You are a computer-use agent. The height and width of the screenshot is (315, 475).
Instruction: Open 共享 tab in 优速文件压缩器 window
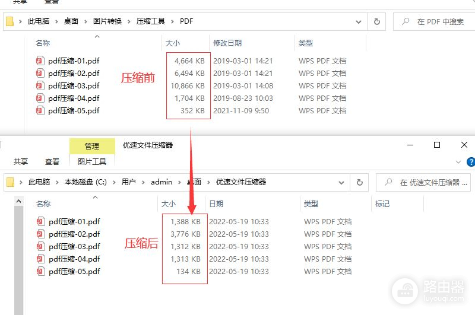pos(21,161)
